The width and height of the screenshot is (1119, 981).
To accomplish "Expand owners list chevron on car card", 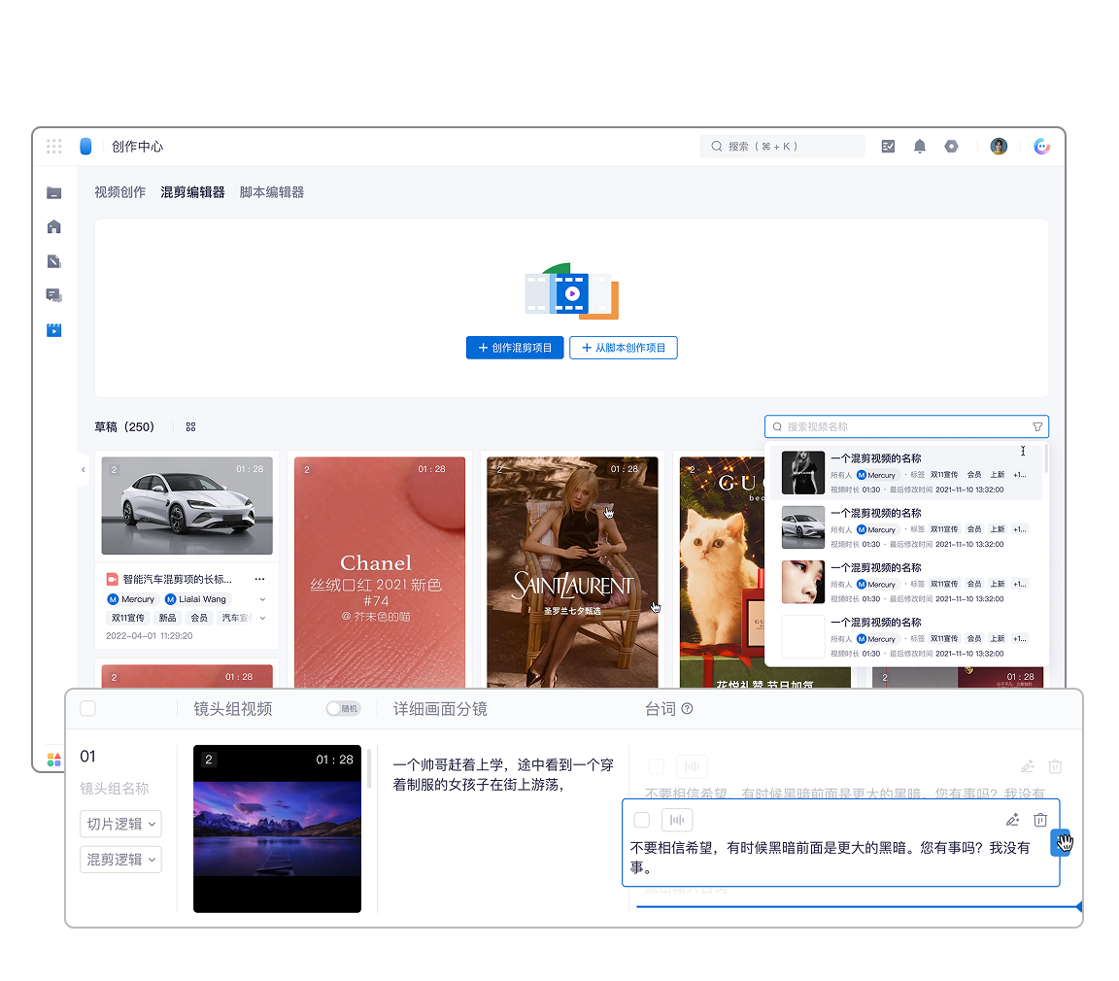I will tap(262, 599).
